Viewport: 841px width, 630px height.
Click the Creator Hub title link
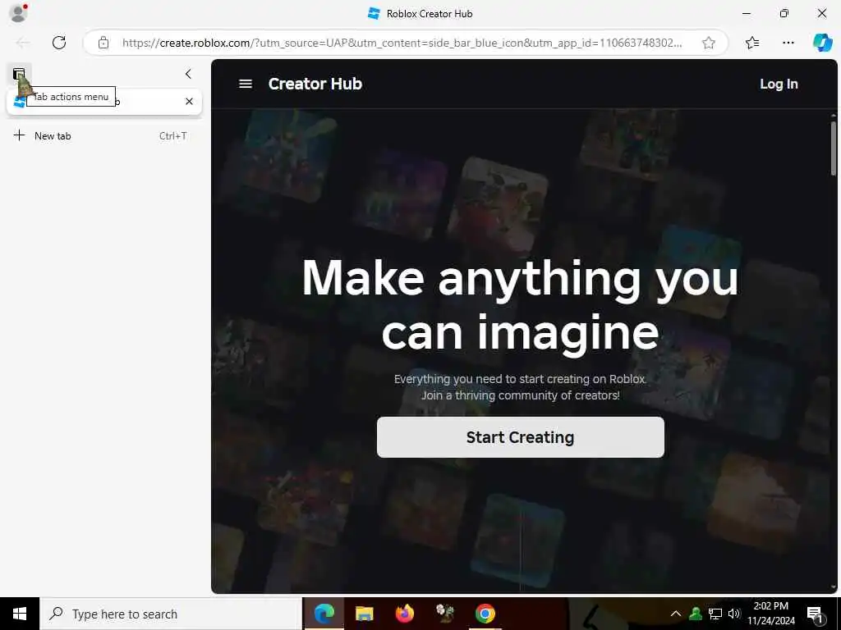(315, 84)
